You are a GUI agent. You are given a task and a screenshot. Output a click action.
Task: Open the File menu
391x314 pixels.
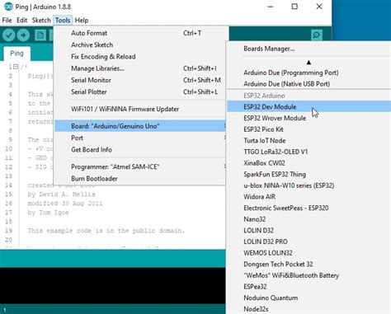pos(7,21)
